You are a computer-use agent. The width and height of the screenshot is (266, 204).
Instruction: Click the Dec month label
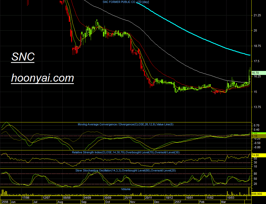pos(157,202)
